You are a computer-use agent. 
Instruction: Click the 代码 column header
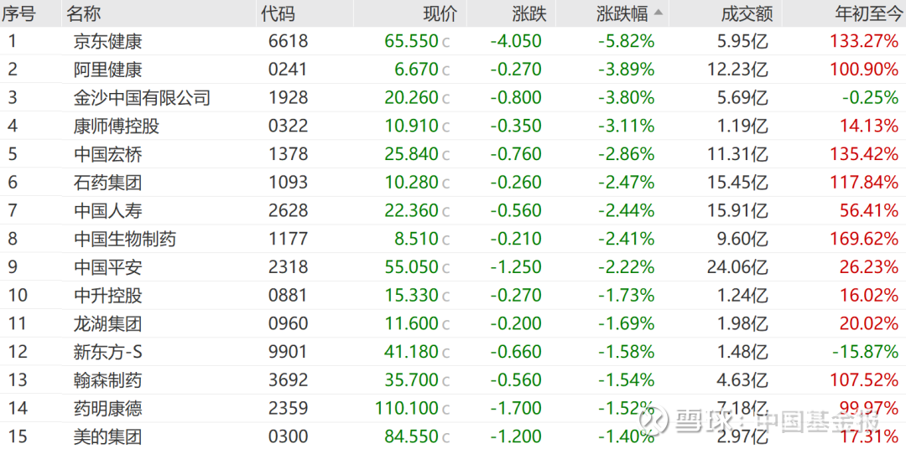[278, 13]
